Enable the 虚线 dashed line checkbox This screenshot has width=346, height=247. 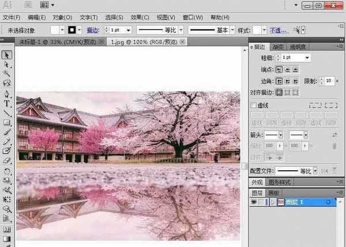point(253,106)
